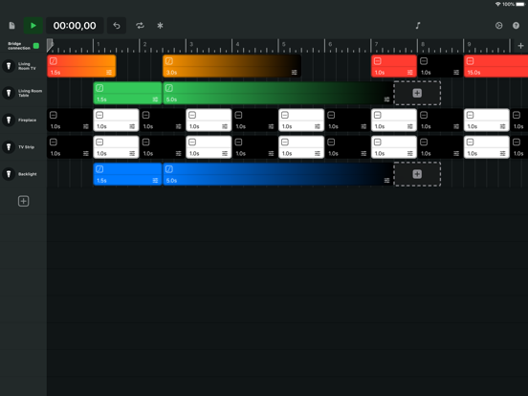Toggle the green Bridge connection indicator

click(x=36, y=46)
